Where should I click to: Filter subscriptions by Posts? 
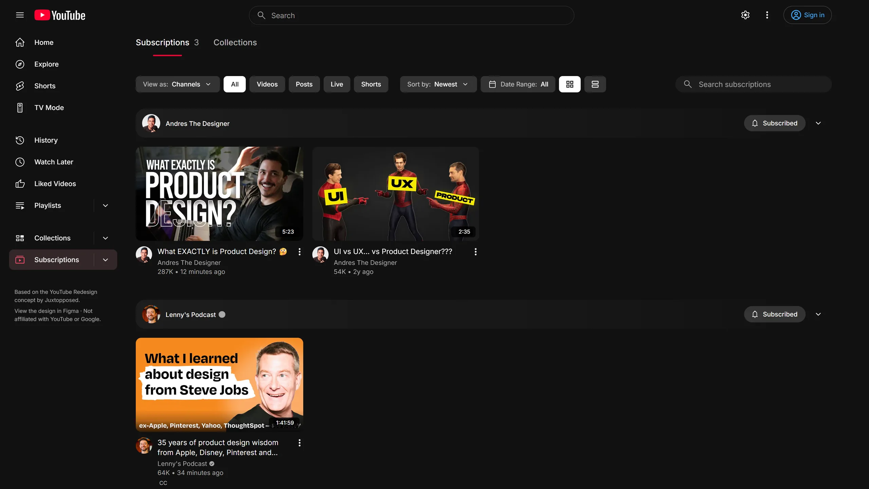(x=304, y=84)
